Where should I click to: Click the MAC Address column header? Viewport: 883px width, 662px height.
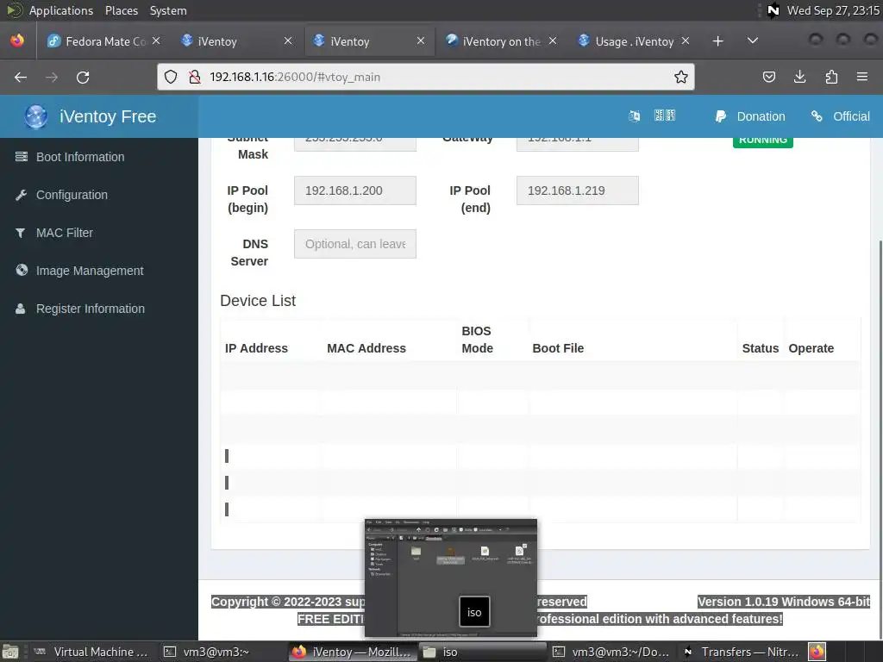366,348
